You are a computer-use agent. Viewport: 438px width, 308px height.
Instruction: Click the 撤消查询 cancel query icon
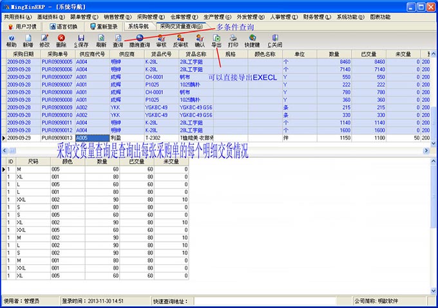click(140, 41)
